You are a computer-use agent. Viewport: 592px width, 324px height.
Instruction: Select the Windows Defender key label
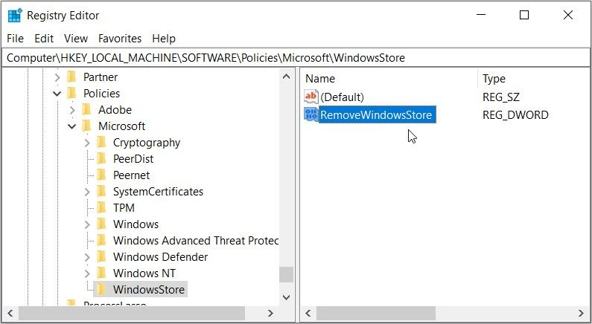point(160,257)
